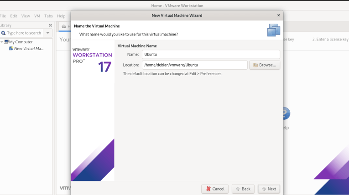Click the default location hint text
Image resolution: width=349 pixels, height=195 pixels.
172,74
